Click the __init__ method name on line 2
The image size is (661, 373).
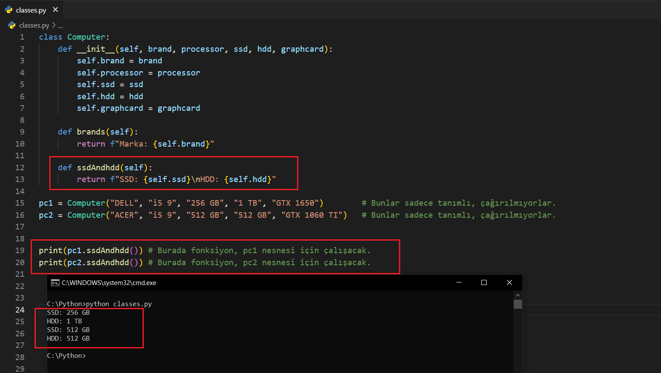point(96,49)
